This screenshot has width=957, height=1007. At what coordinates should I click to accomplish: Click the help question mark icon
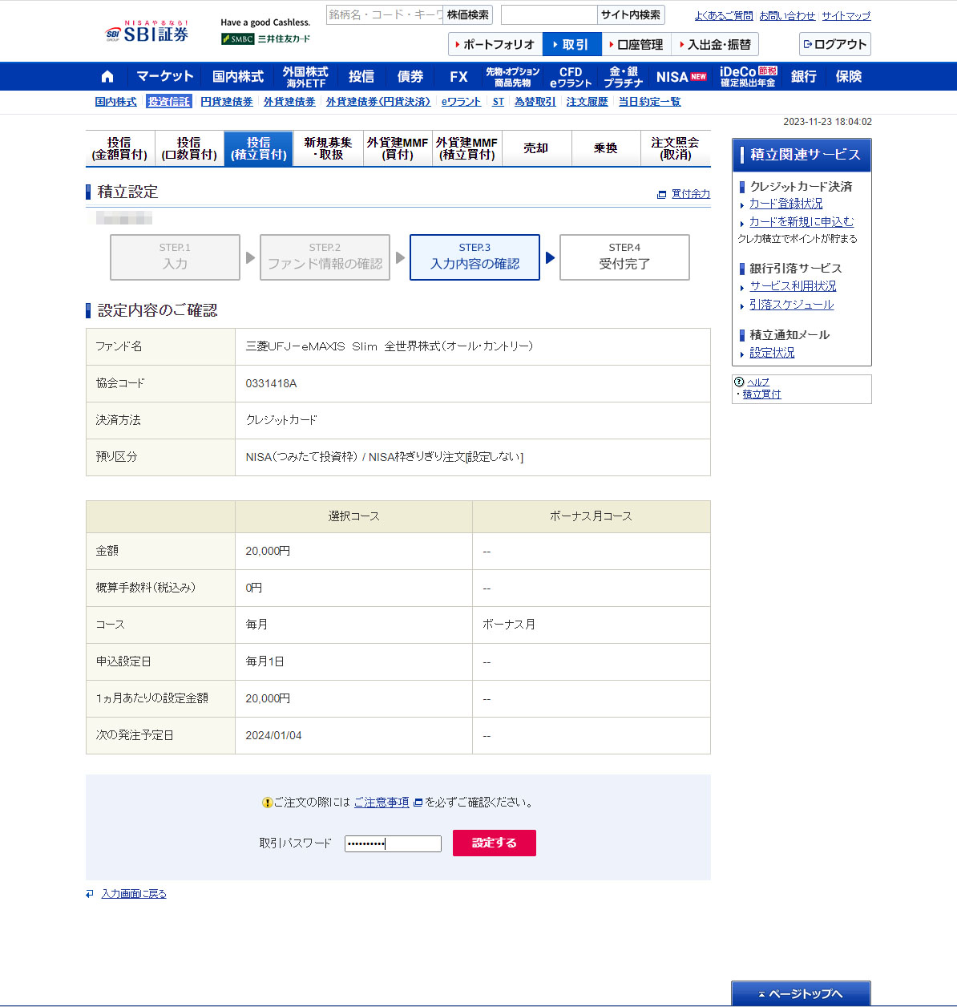point(739,382)
